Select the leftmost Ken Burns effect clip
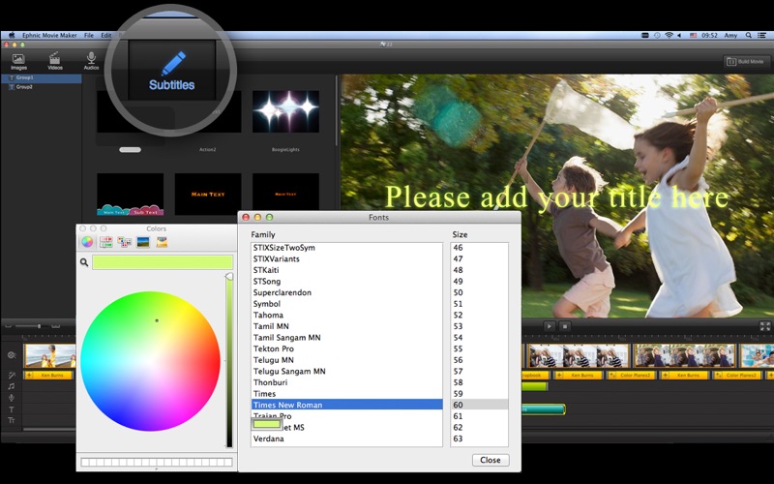 tap(49, 376)
